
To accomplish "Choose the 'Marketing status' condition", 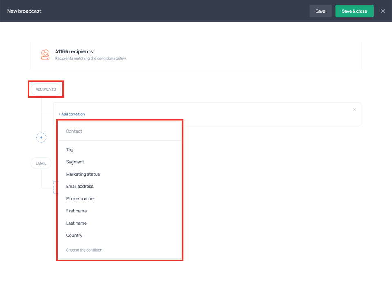I will (83, 174).
